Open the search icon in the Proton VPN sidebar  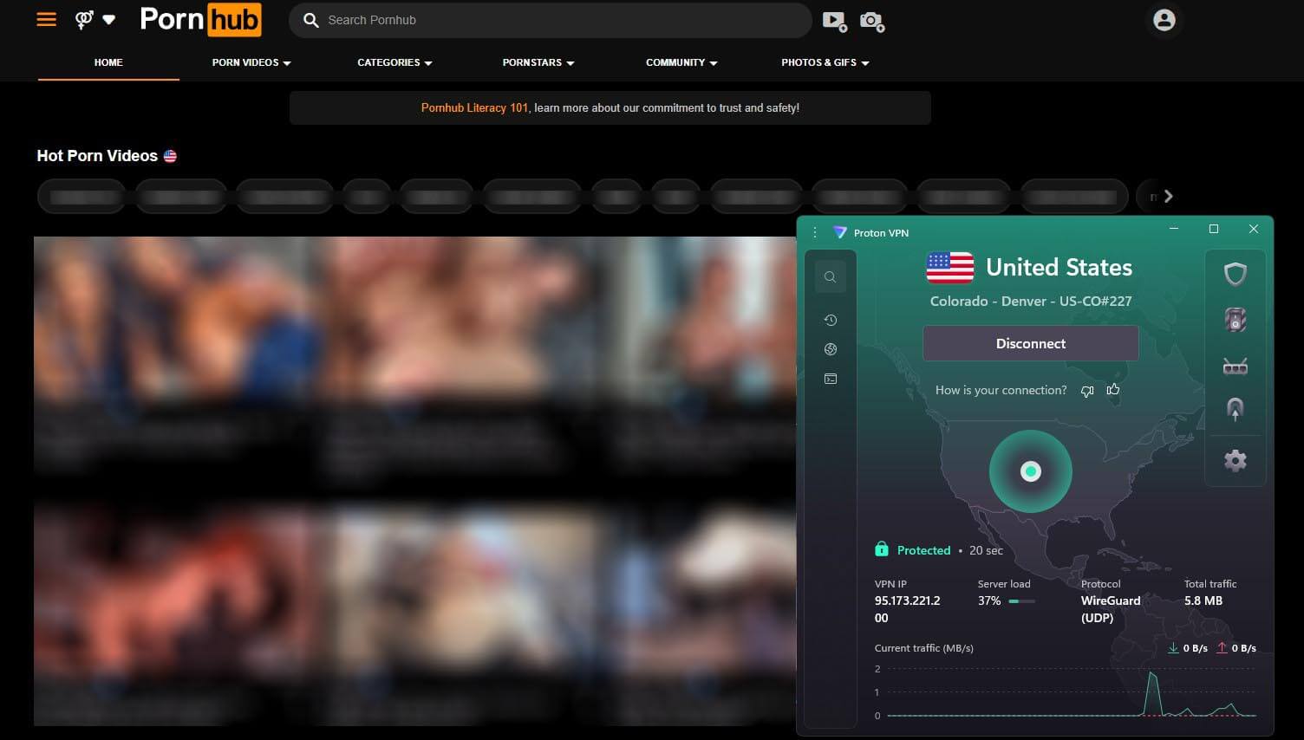click(x=830, y=277)
